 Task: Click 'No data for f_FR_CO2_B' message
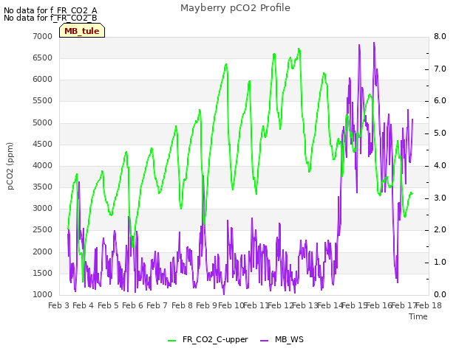point(50,18)
